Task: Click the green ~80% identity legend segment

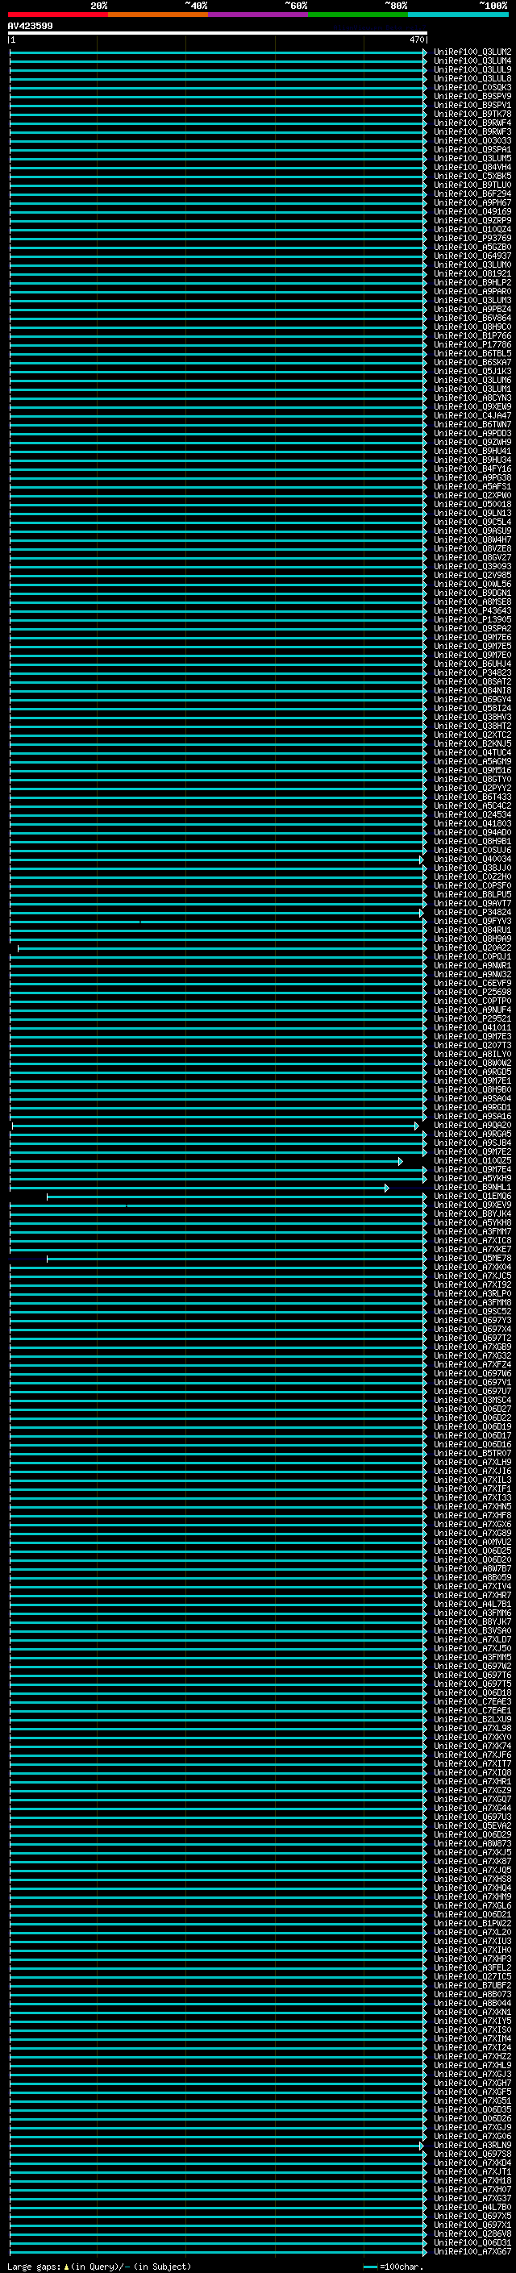Action: 358,15
